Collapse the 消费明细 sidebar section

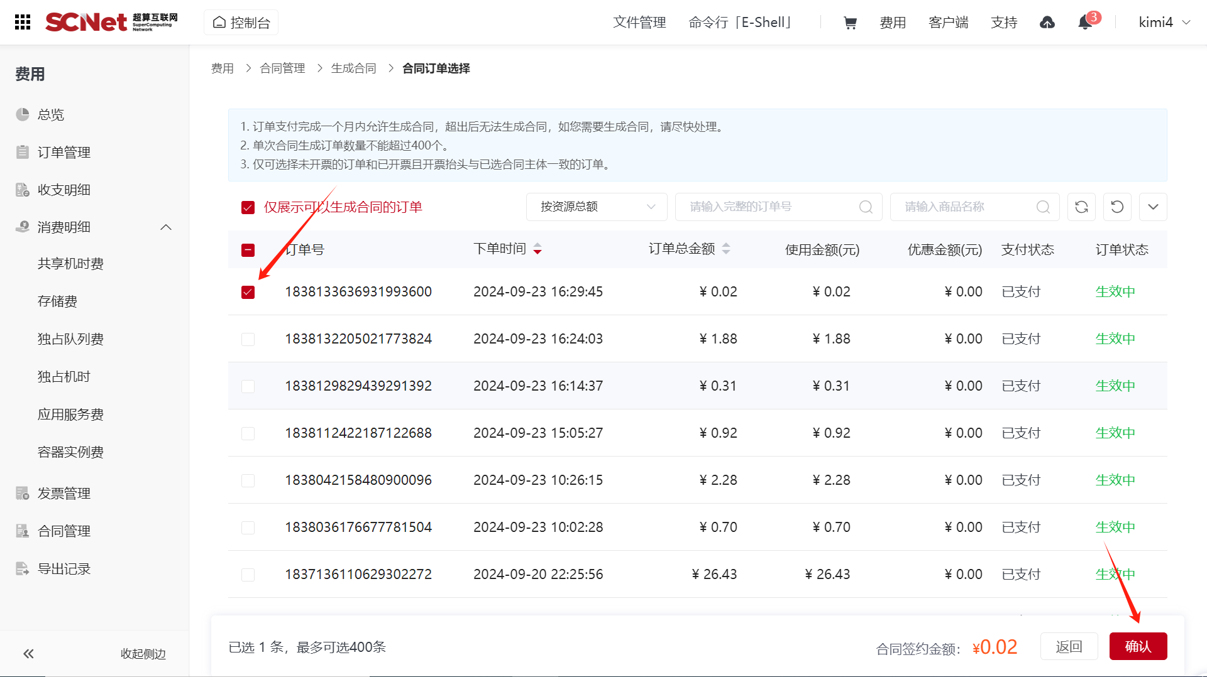pyautogui.click(x=166, y=227)
